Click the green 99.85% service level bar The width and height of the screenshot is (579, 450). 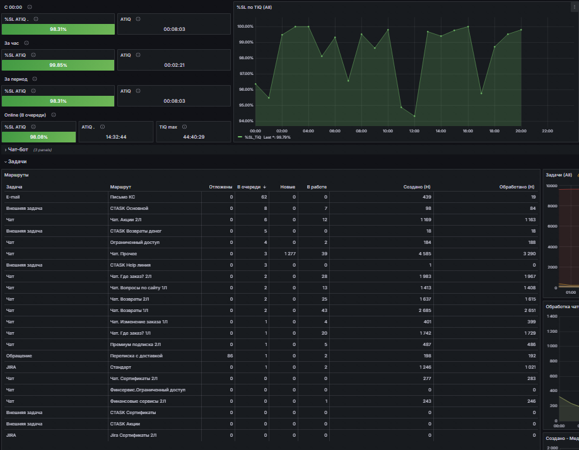58,65
